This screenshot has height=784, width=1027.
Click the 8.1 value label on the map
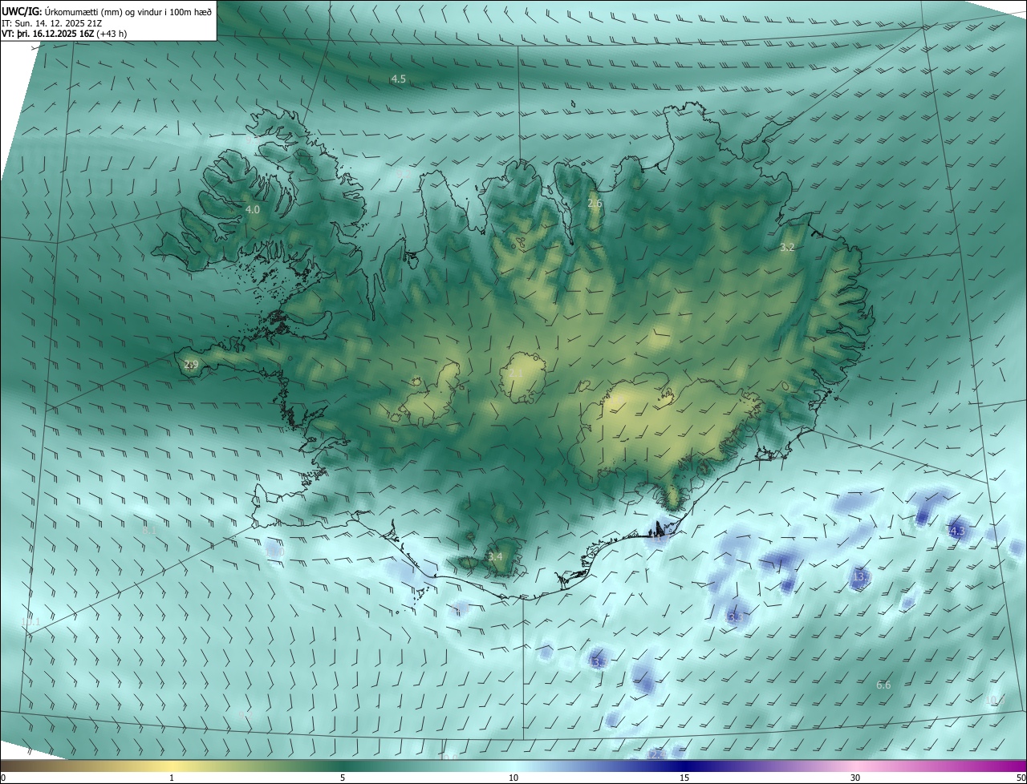pos(149,531)
